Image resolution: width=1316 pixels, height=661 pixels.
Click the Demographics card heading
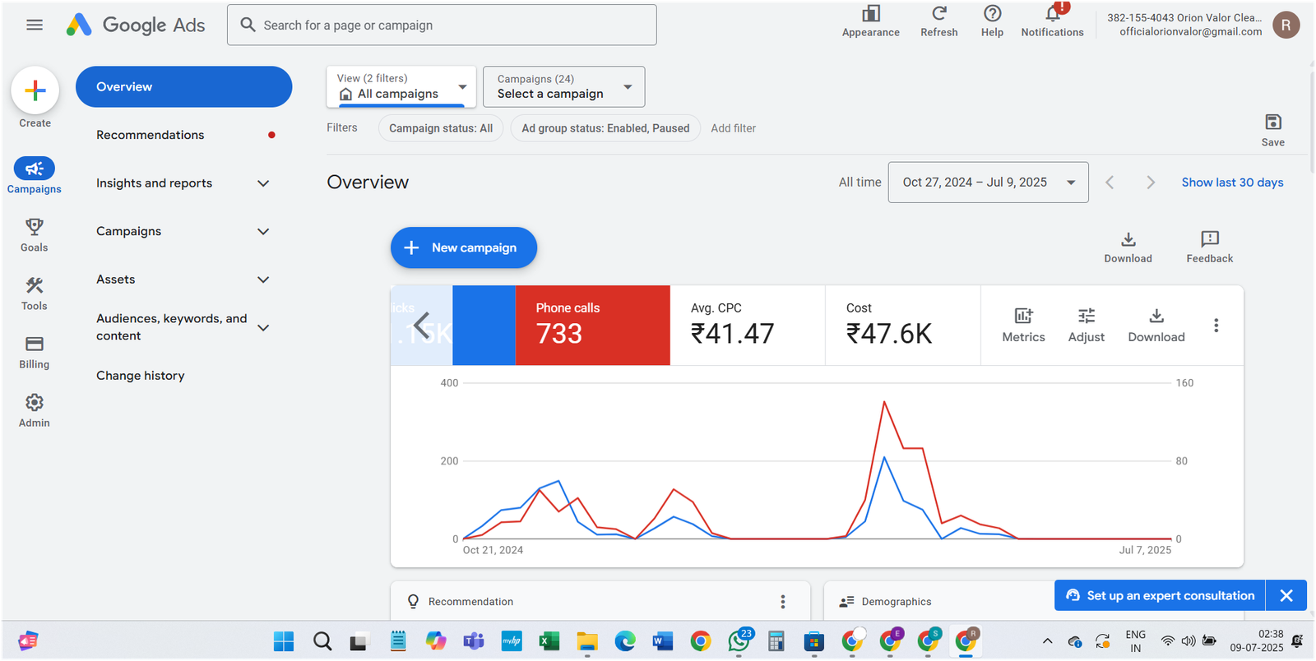[896, 602]
